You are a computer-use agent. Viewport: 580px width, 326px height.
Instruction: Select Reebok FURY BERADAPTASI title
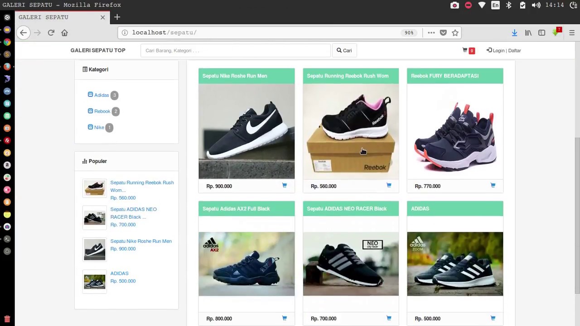tap(445, 76)
